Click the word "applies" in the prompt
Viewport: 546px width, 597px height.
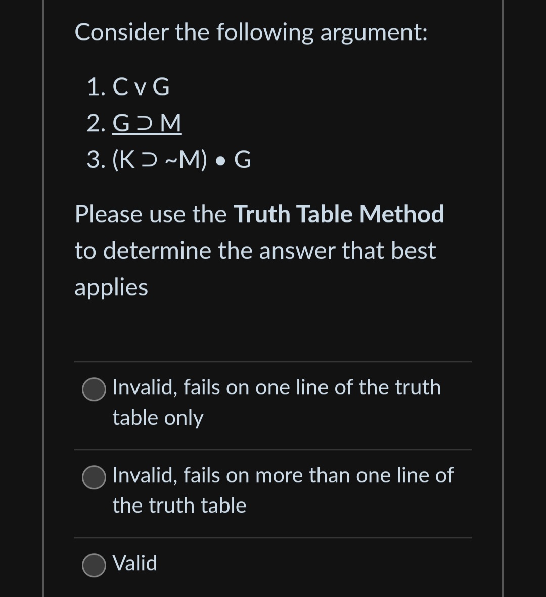(x=110, y=287)
